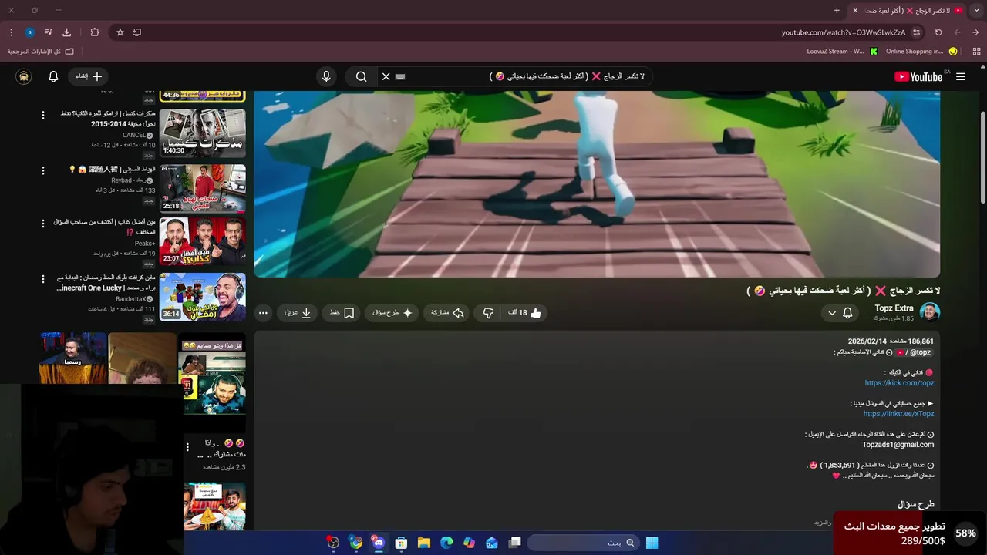Open the Topz Extra channel avatar
Image resolution: width=987 pixels, height=555 pixels.
click(x=930, y=312)
